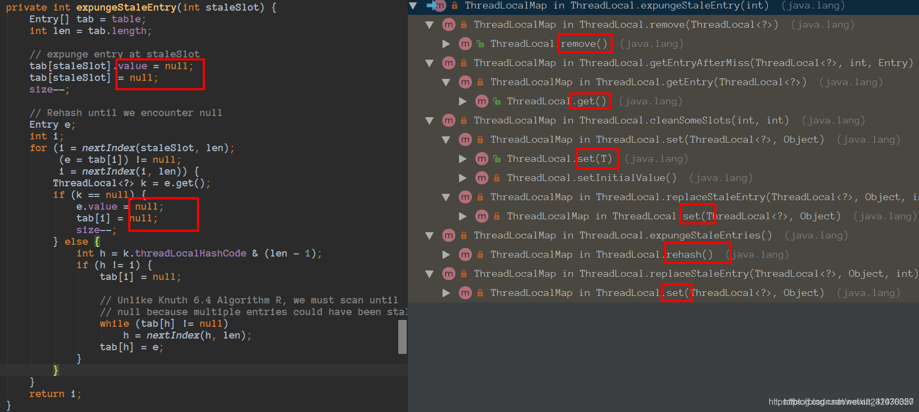Click method icon of ThreadLocal.set(T) row
Viewport: 919px width, 412px height.
482,159
